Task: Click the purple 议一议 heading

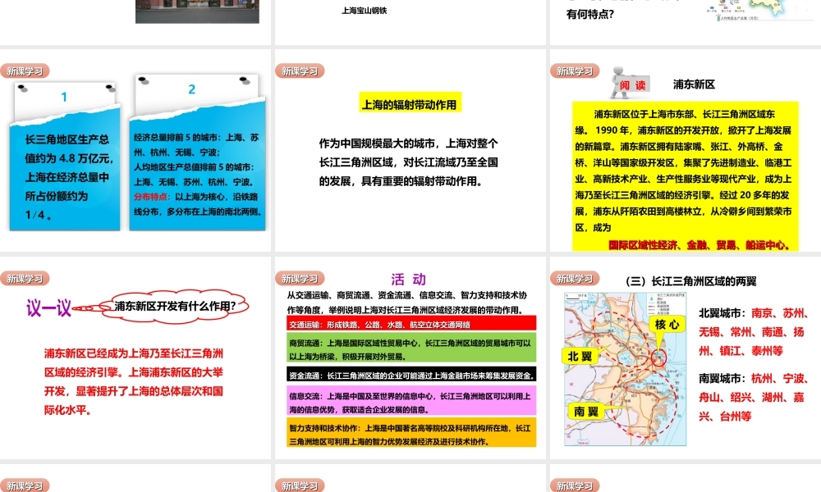Action: coord(49,308)
